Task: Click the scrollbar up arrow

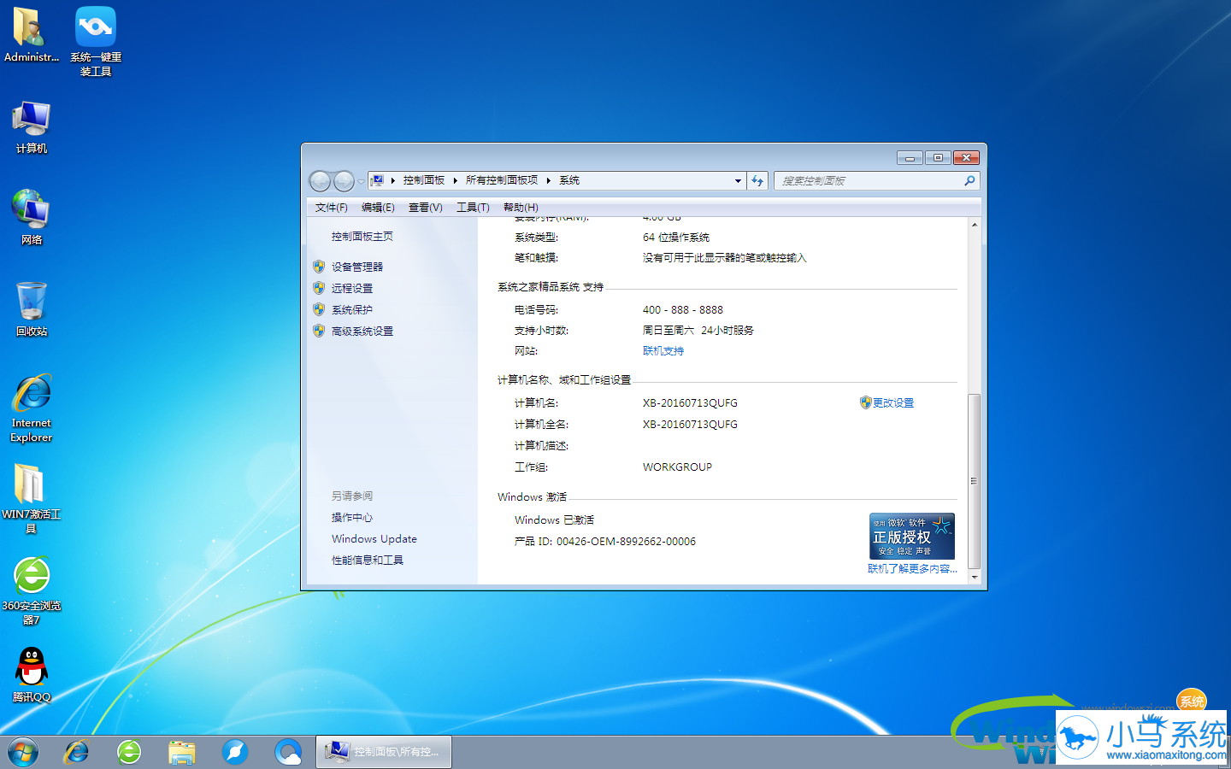Action: click(x=974, y=225)
